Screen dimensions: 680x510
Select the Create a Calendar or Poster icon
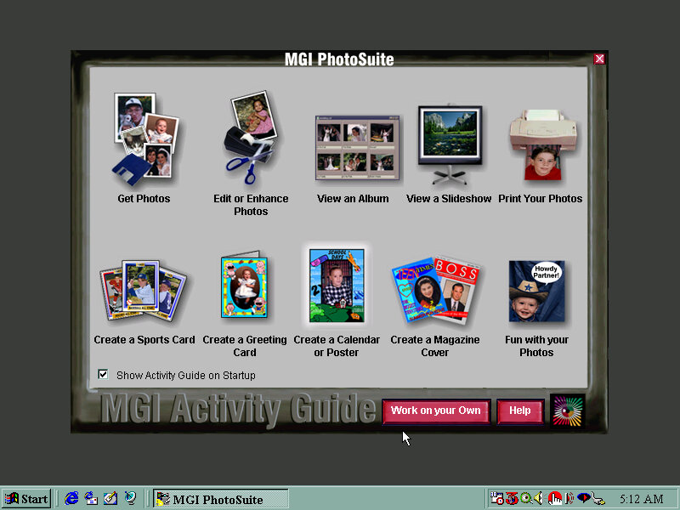click(337, 286)
